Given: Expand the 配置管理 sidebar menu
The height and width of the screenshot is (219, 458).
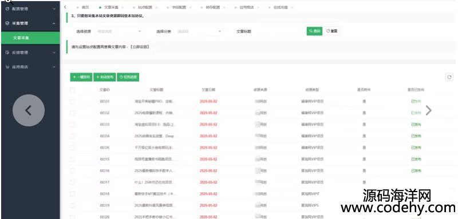Looking at the screenshot, I should point(30,9).
